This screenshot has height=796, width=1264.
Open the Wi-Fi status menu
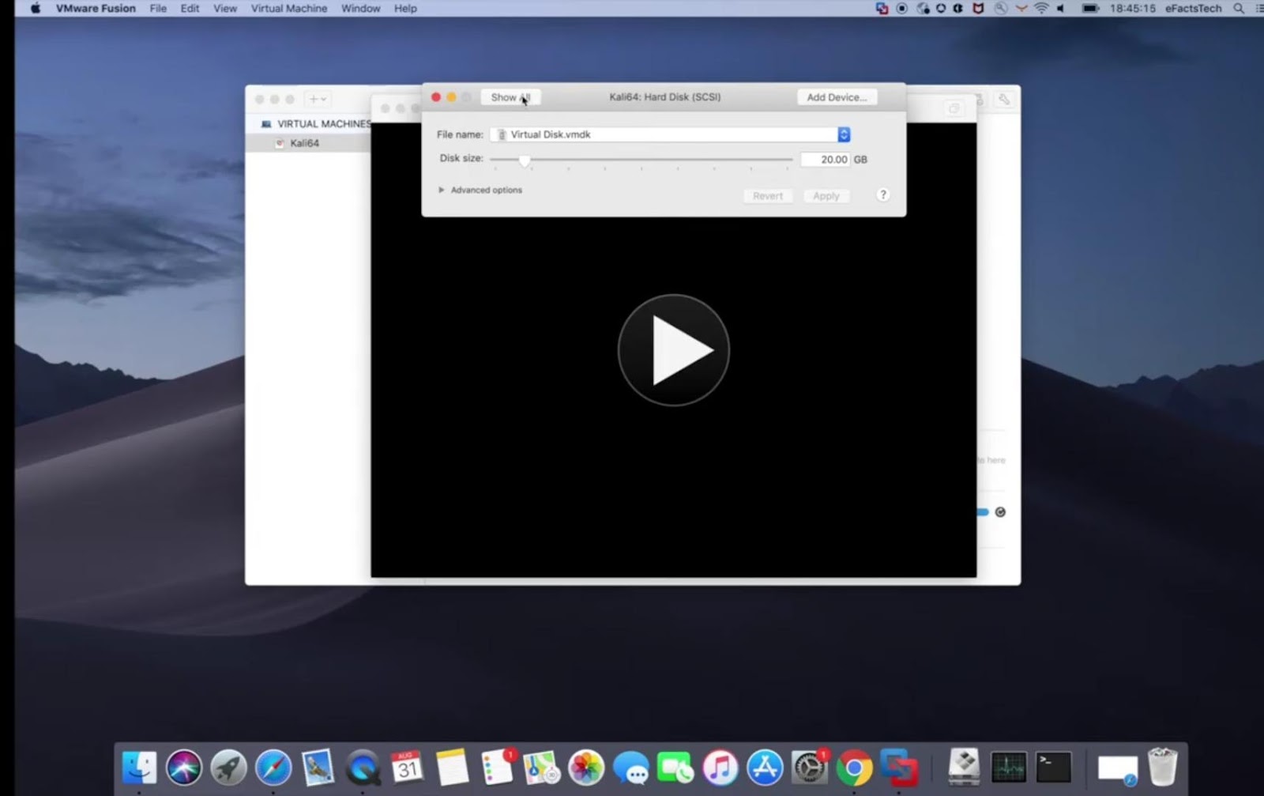1041,9
